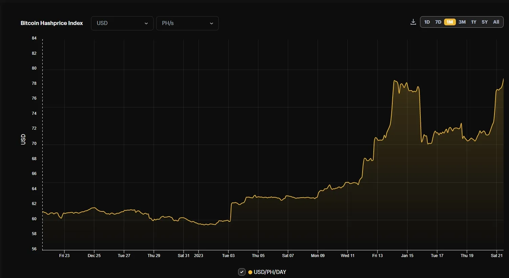
Task: Switch to the 1Y time range
Action: (x=473, y=22)
